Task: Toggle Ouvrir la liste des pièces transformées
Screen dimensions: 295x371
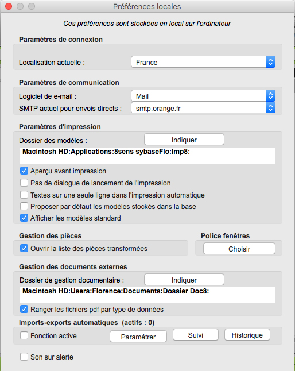Action: 24,248
